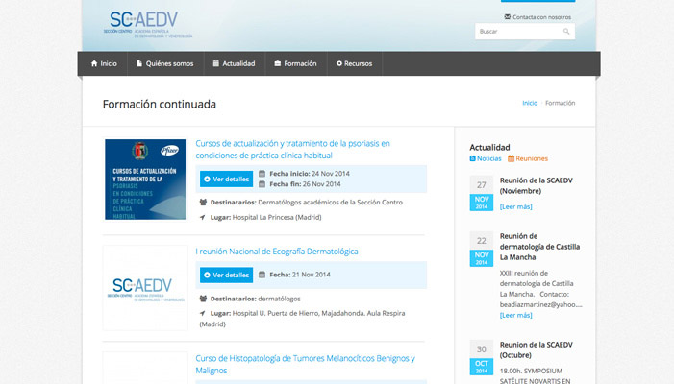Click the gear icon beside Recursos
Image resolution: width=674 pixels, height=384 pixels.
pos(339,63)
